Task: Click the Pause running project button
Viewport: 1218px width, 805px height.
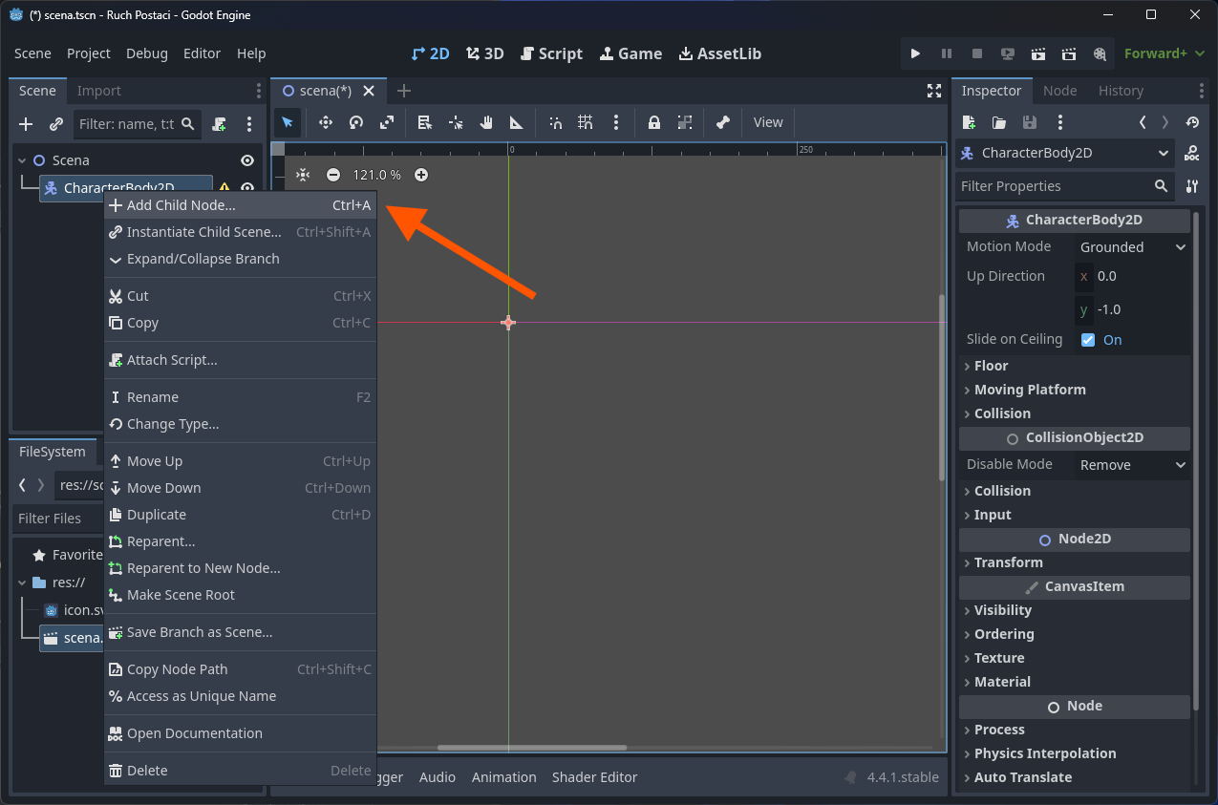Action: click(946, 53)
